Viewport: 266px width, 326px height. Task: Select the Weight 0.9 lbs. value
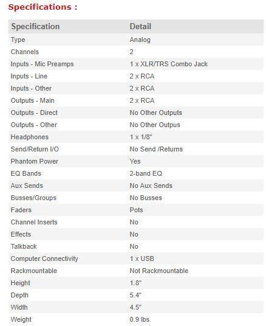click(x=140, y=319)
